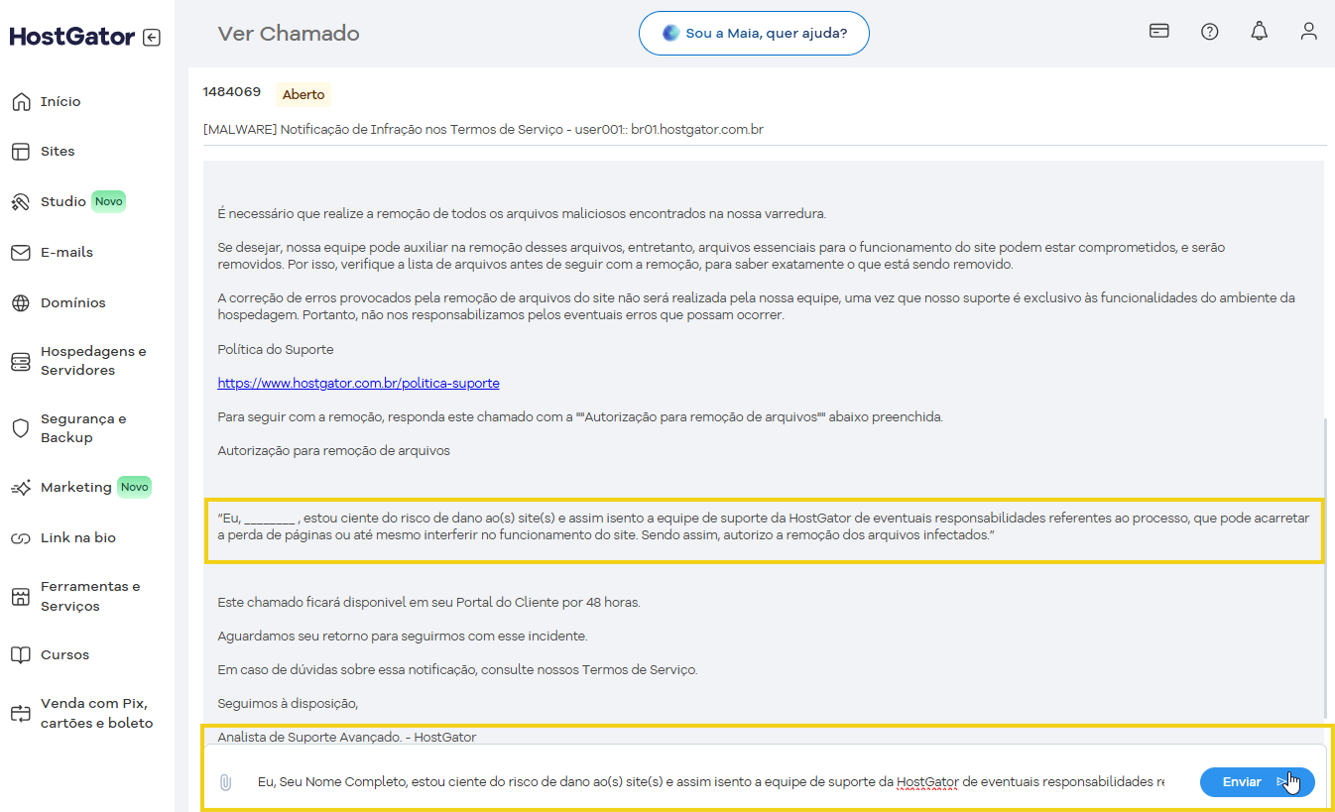Click ticket number 1484069
The height and width of the screenshot is (812, 1335).
232,92
